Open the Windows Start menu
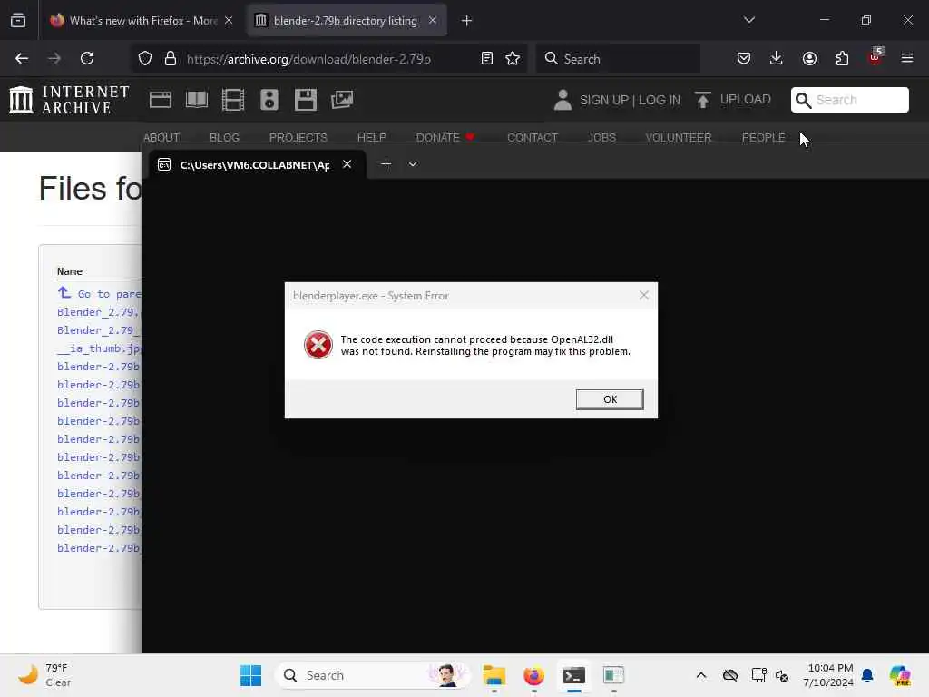929x697 pixels. [x=250, y=675]
